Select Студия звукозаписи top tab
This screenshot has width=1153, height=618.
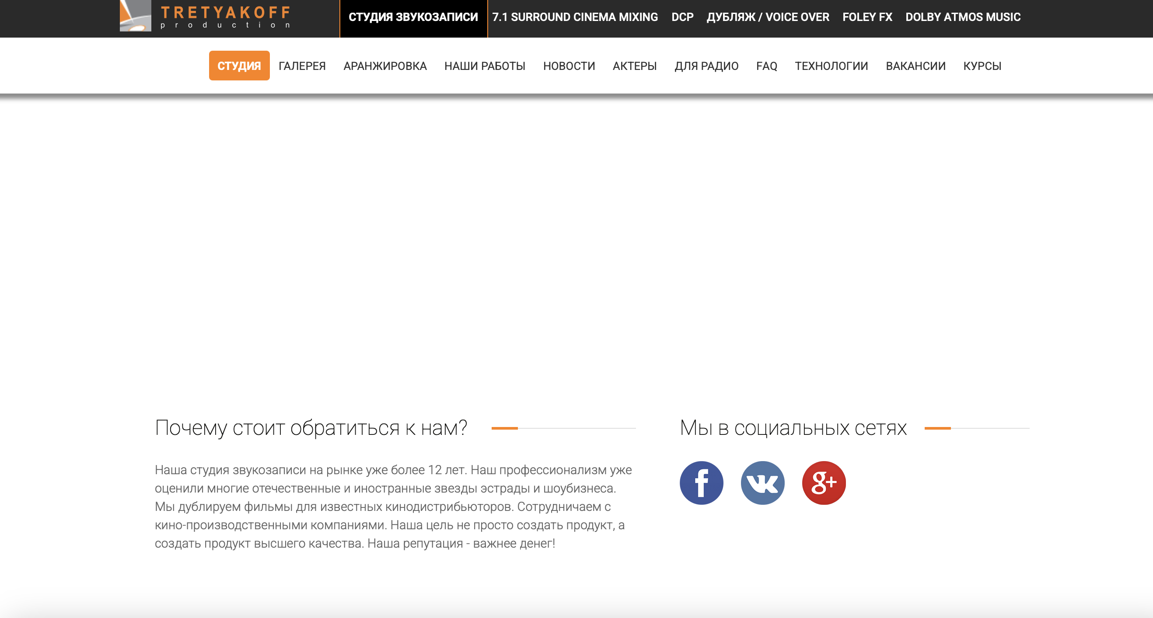point(413,17)
